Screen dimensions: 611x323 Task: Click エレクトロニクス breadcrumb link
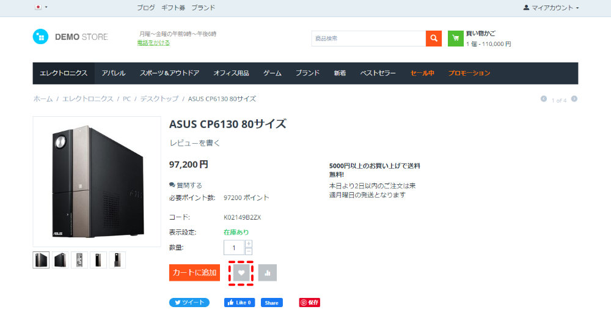click(87, 99)
